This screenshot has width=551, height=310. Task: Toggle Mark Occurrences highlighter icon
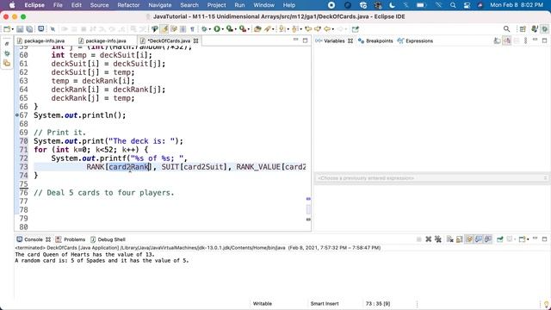coord(165,29)
